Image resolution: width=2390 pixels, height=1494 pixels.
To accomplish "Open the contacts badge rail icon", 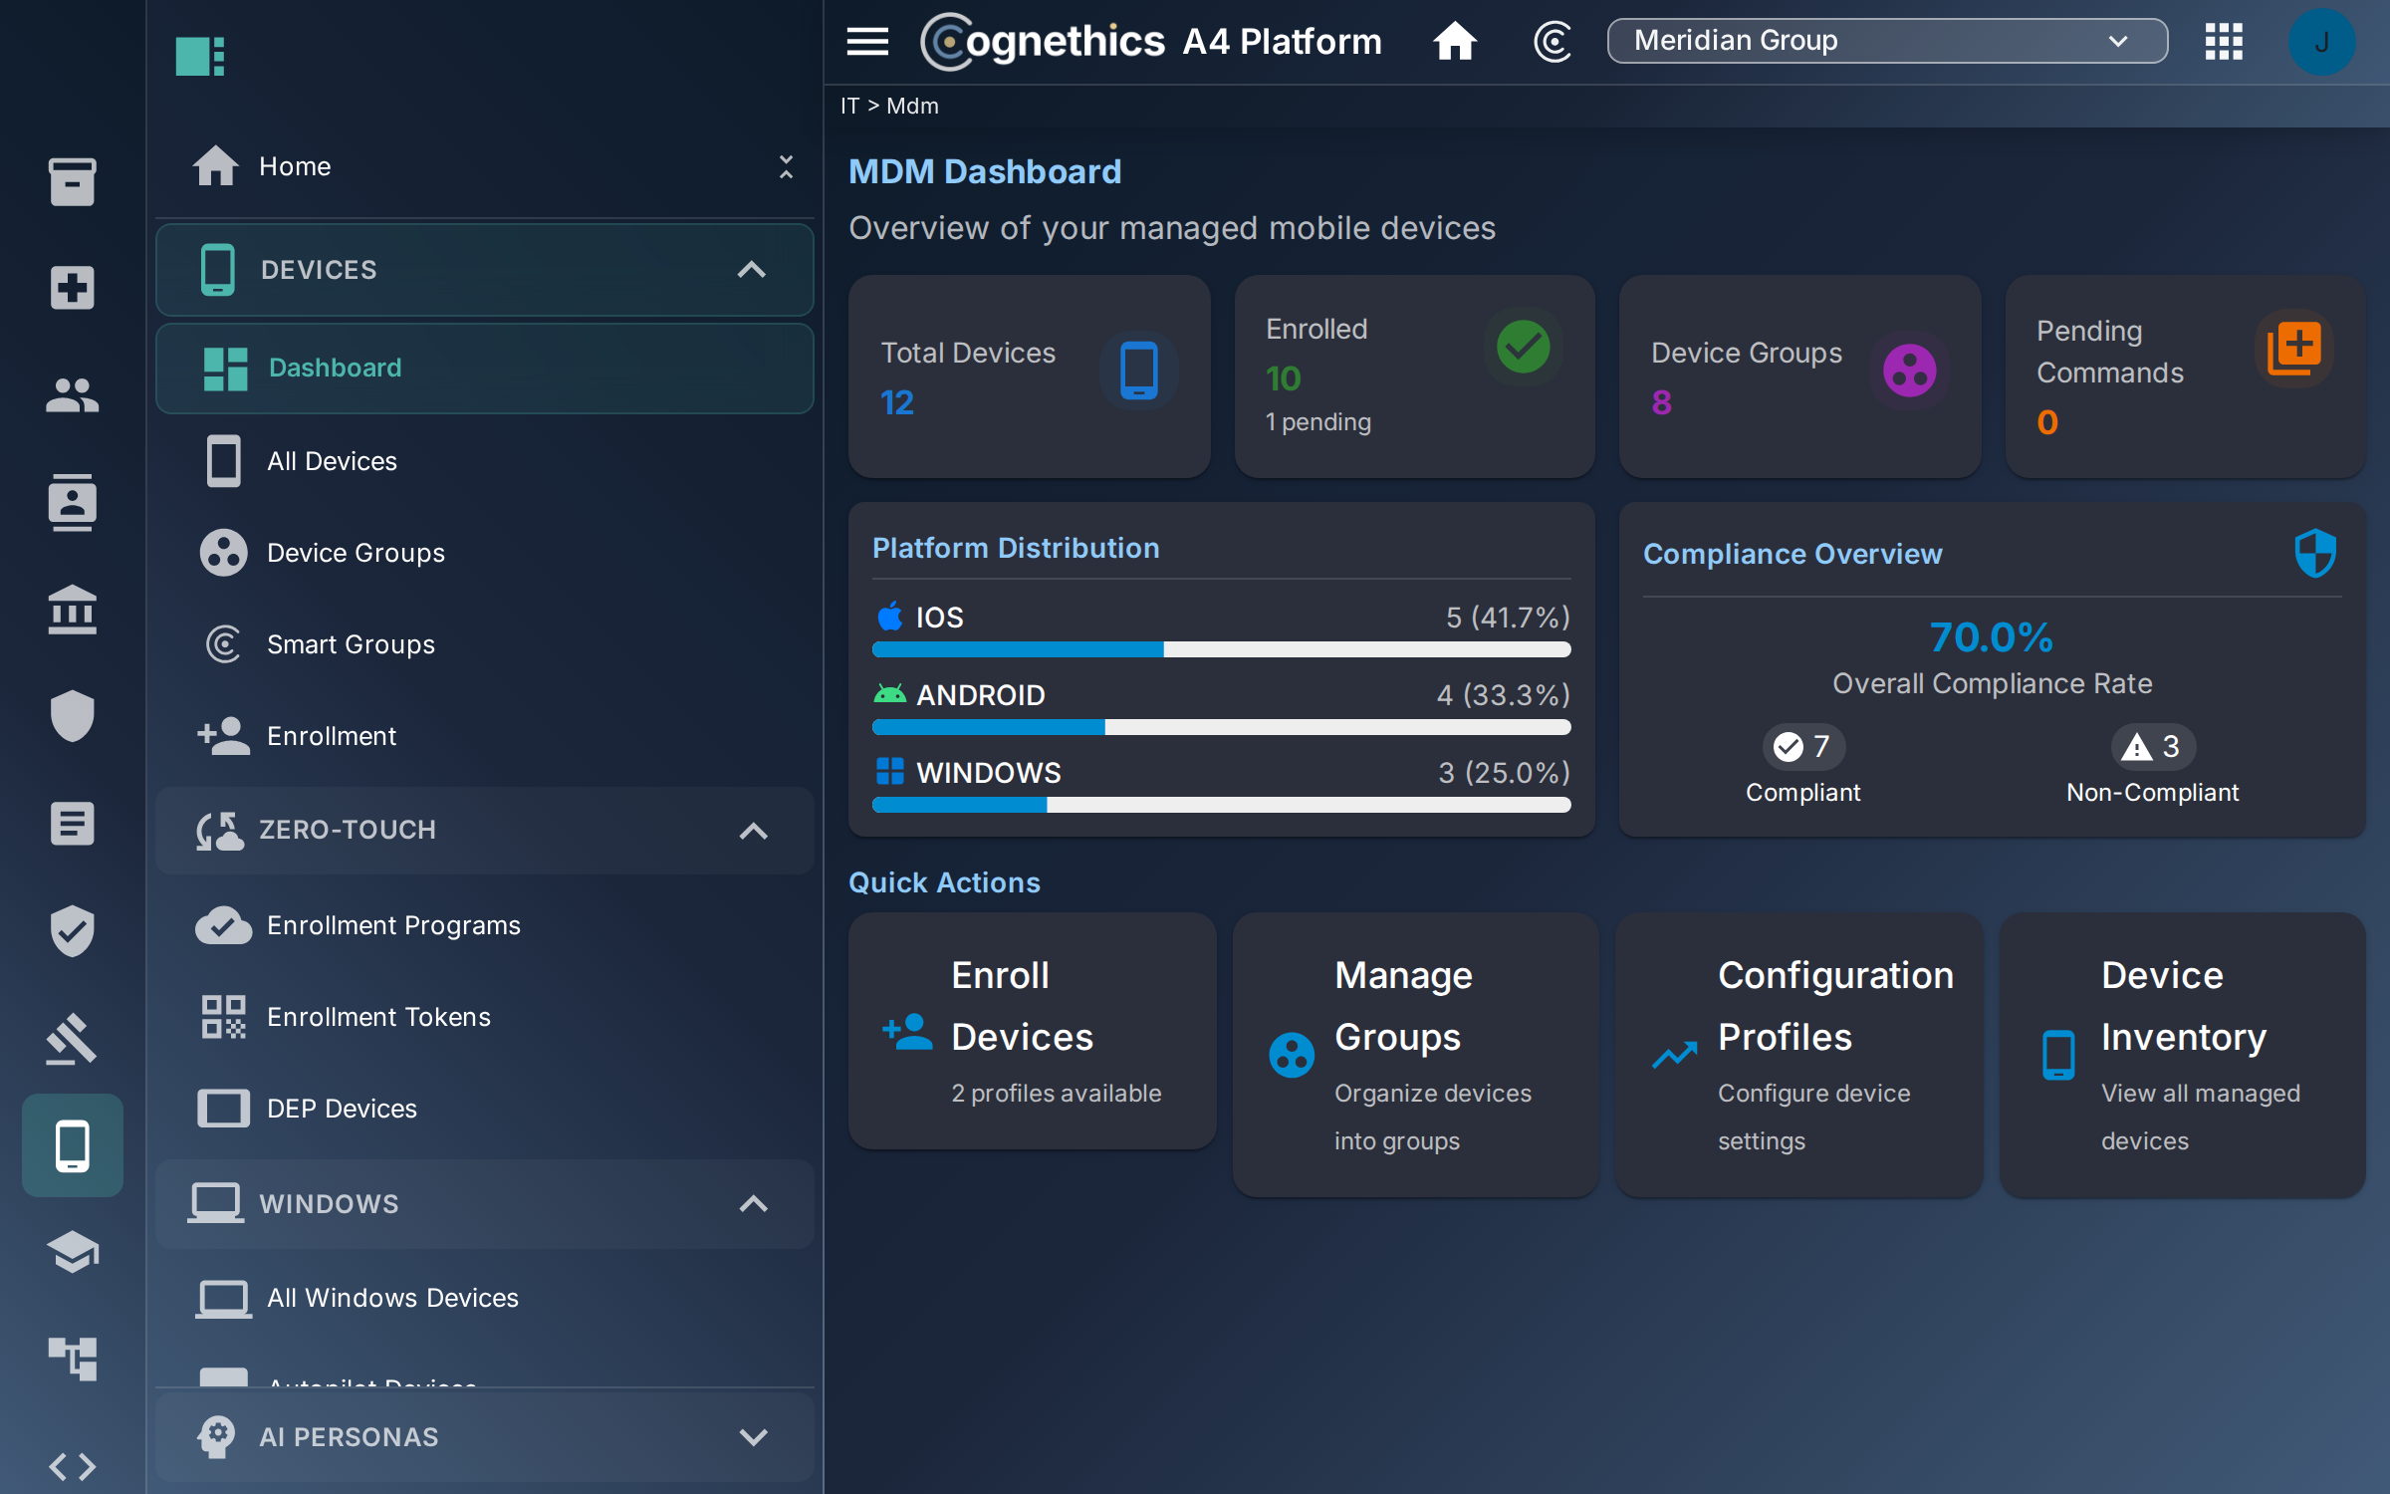I will pyautogui.click(x=72, y=503).
